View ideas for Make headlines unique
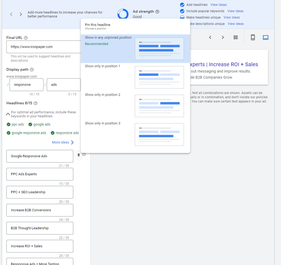The width and height of the screenshot is (281, 265). tap(231, 17)
